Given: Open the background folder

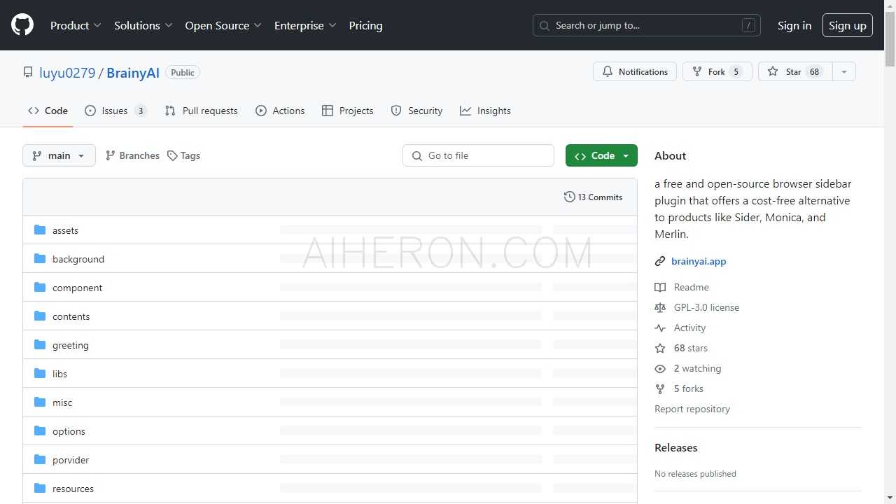Looking at the screenshot, I should (x=78, y=259).
